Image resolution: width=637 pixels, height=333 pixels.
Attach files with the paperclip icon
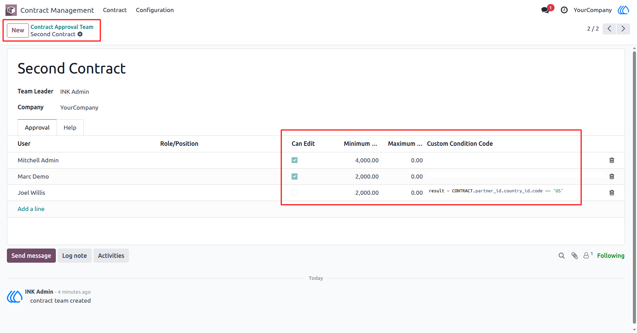[x=575, y=256]
